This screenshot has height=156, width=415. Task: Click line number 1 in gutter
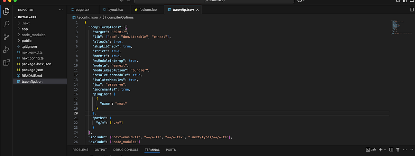[77, 22]
